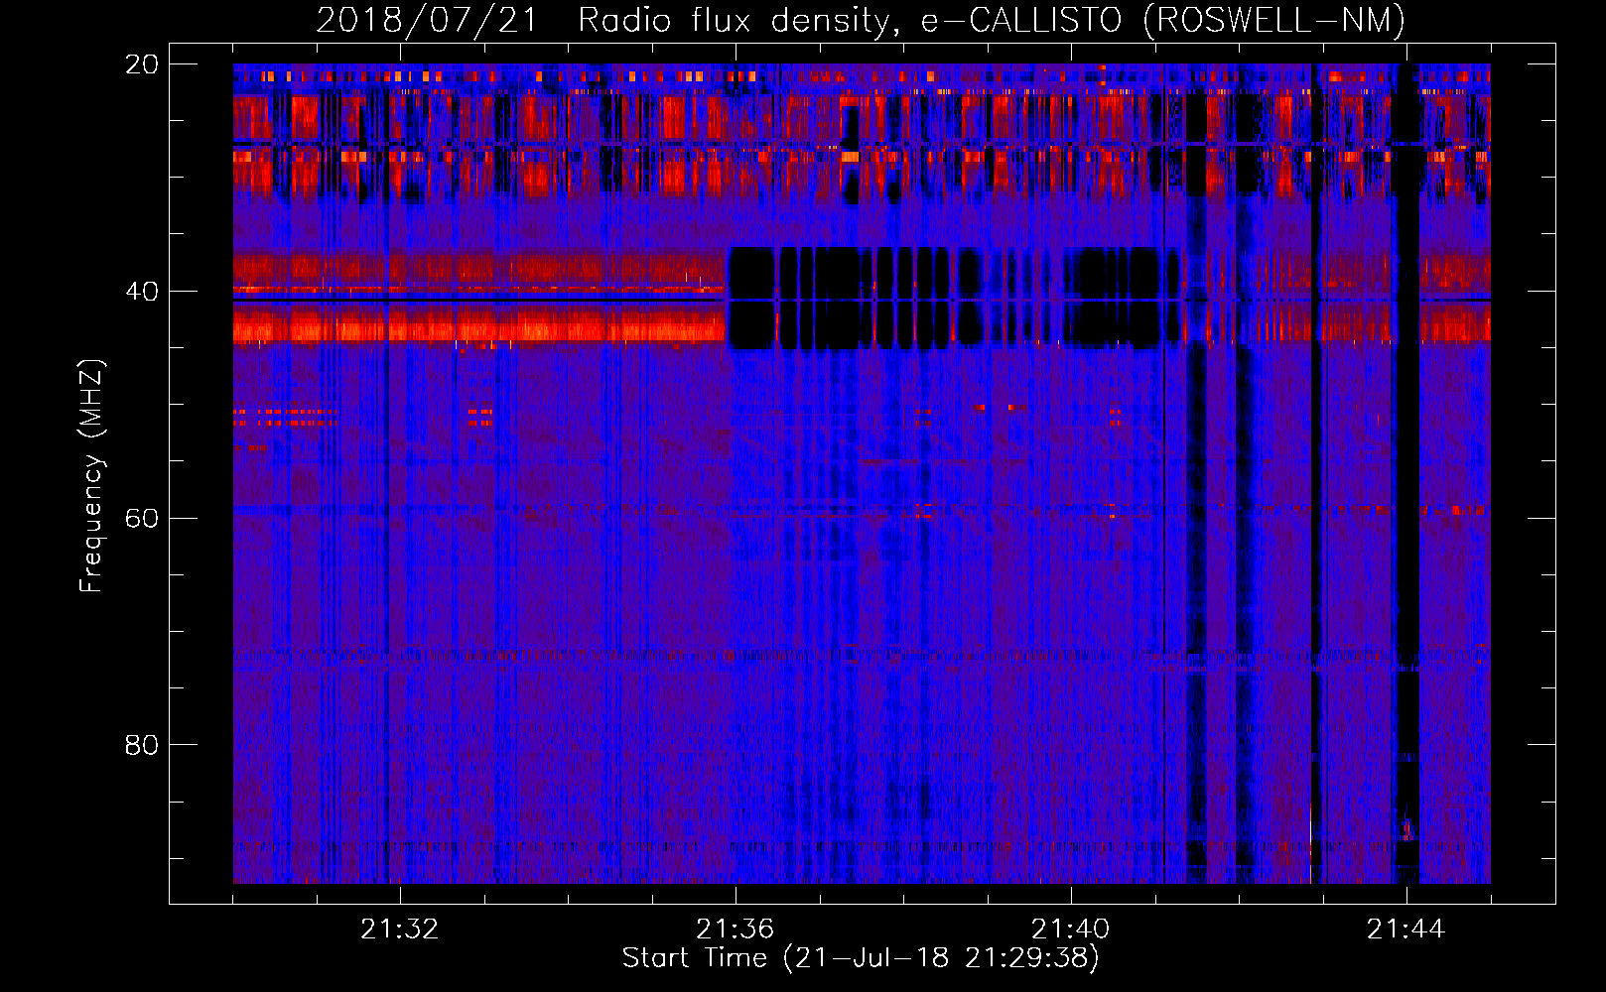Viewport: 1606px width, 992px height.
Task: Click the 80 frequency tick label
Action: (141, 745)
